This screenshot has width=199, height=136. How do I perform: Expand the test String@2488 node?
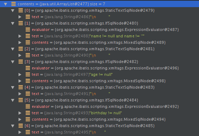[20, 36]
